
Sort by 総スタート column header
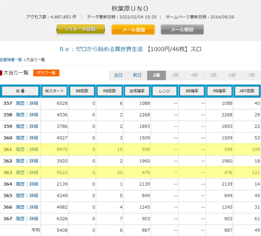pyautogui.click(x=55, y=91)
